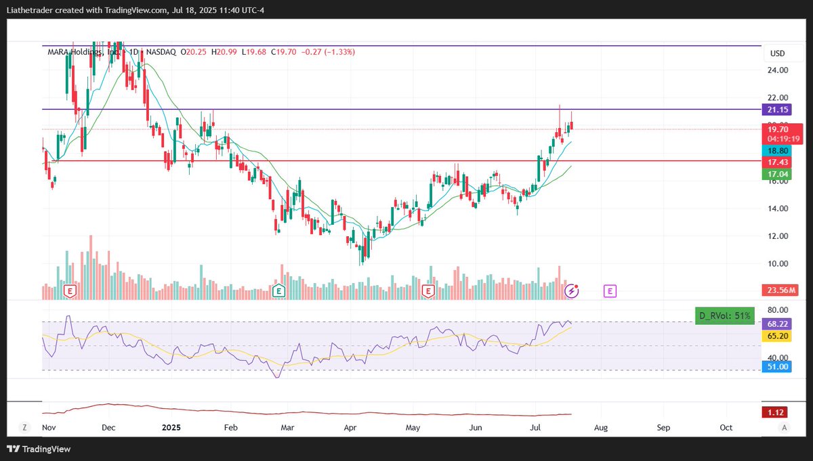Click the L19.68 low value
The image size is (813, 461).
[x=255, y=51]
